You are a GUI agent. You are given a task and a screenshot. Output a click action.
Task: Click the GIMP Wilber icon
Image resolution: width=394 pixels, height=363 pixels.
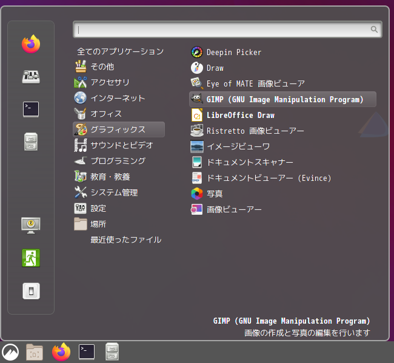[x=197, y=99]
